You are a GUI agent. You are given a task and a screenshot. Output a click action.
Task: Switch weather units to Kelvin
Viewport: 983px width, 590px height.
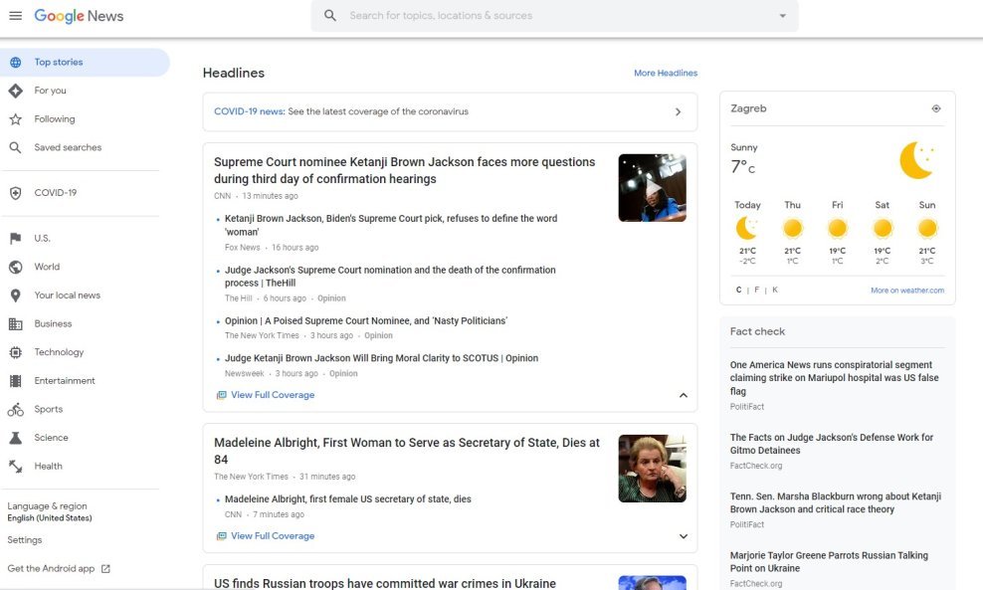775,290
